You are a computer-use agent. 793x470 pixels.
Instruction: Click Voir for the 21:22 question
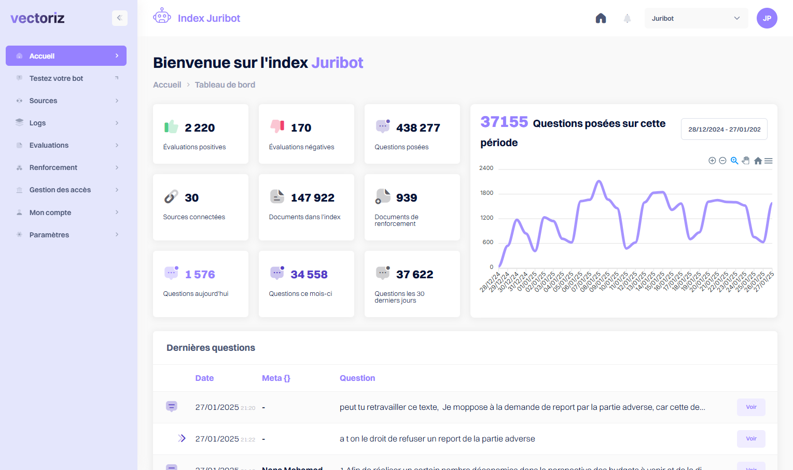click(x=751, y=438)
